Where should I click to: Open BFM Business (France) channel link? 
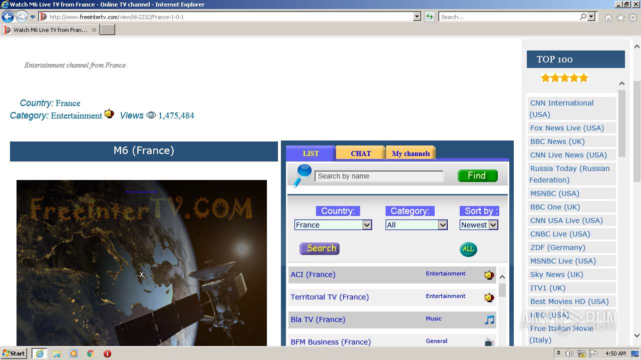(331, 342)
